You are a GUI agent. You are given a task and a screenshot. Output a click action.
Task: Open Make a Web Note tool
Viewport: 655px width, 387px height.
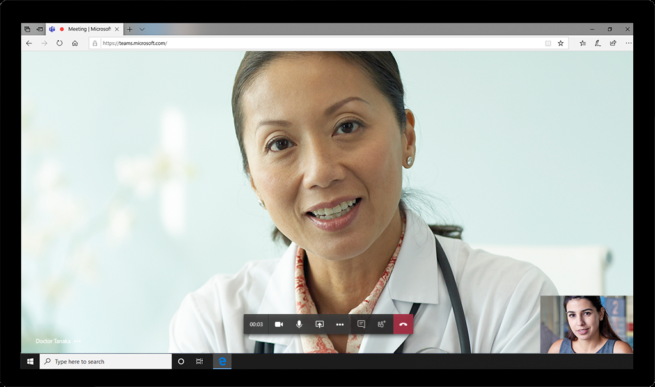click(597, 43)
